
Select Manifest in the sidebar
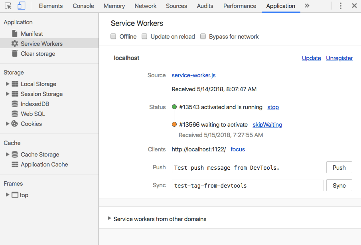pyautogui.click(x=32, y=34)
